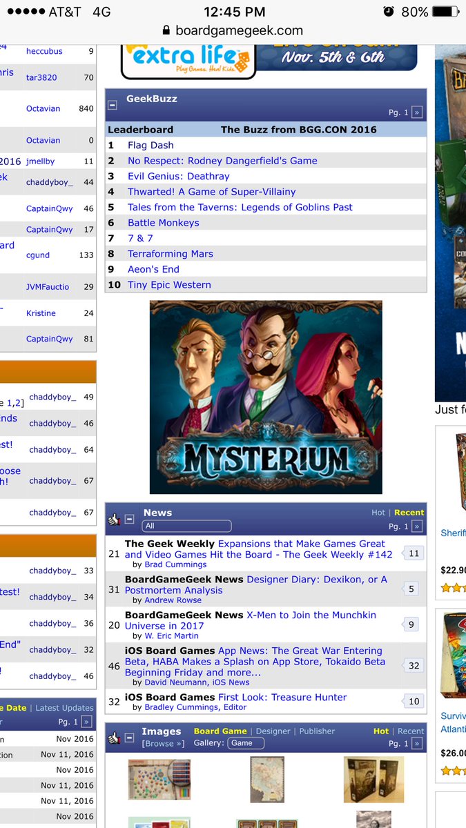Open the Browse link in Images panel
466x828 pixels.
(163, 743)
